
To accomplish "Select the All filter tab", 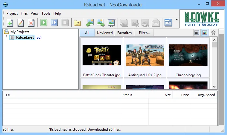I will 87,33.
